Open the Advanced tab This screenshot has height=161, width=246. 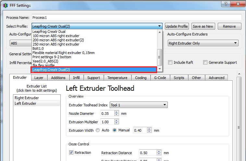point(216,78)
